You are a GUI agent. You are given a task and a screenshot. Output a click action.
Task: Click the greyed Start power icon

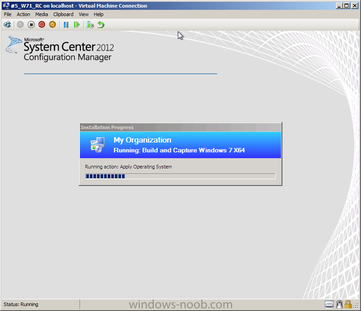[x=20, y=25]
